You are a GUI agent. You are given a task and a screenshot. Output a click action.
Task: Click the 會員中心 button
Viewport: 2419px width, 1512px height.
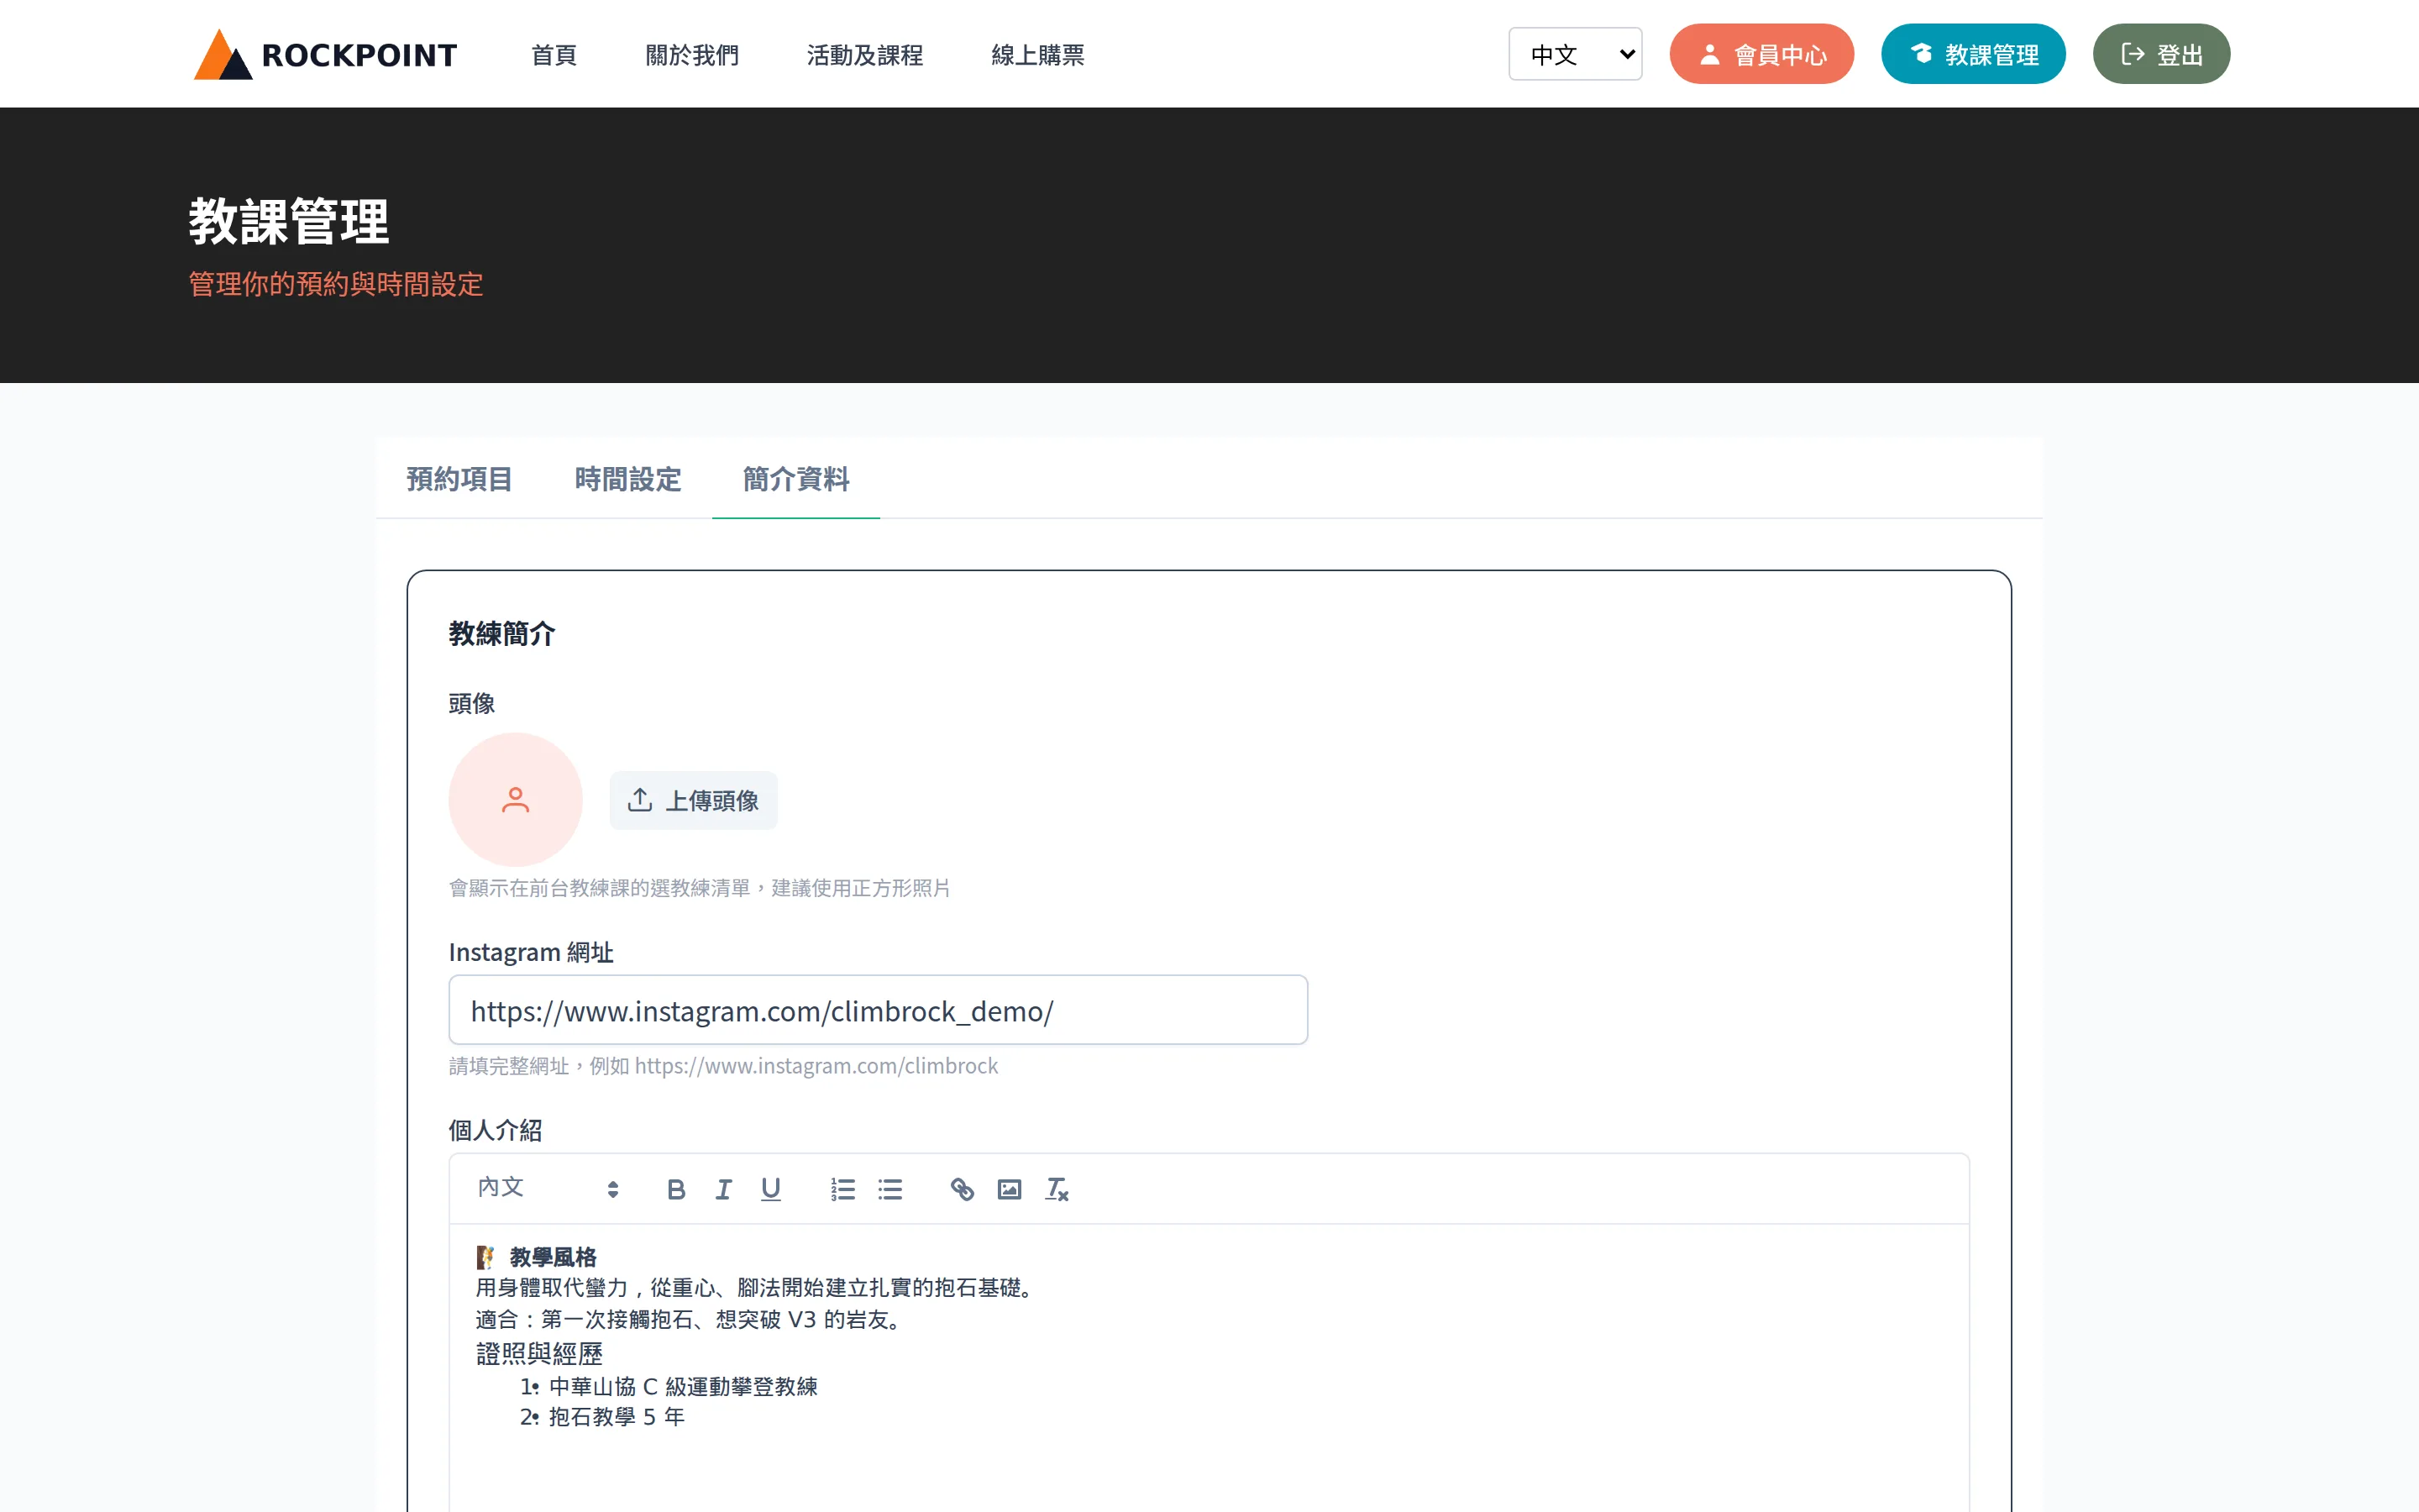1761,54
